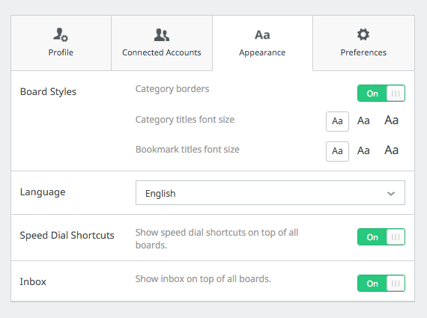Open the Connected Accounts tab label
The width and height of the screenshot is (427, 318).
pos(162,52)
